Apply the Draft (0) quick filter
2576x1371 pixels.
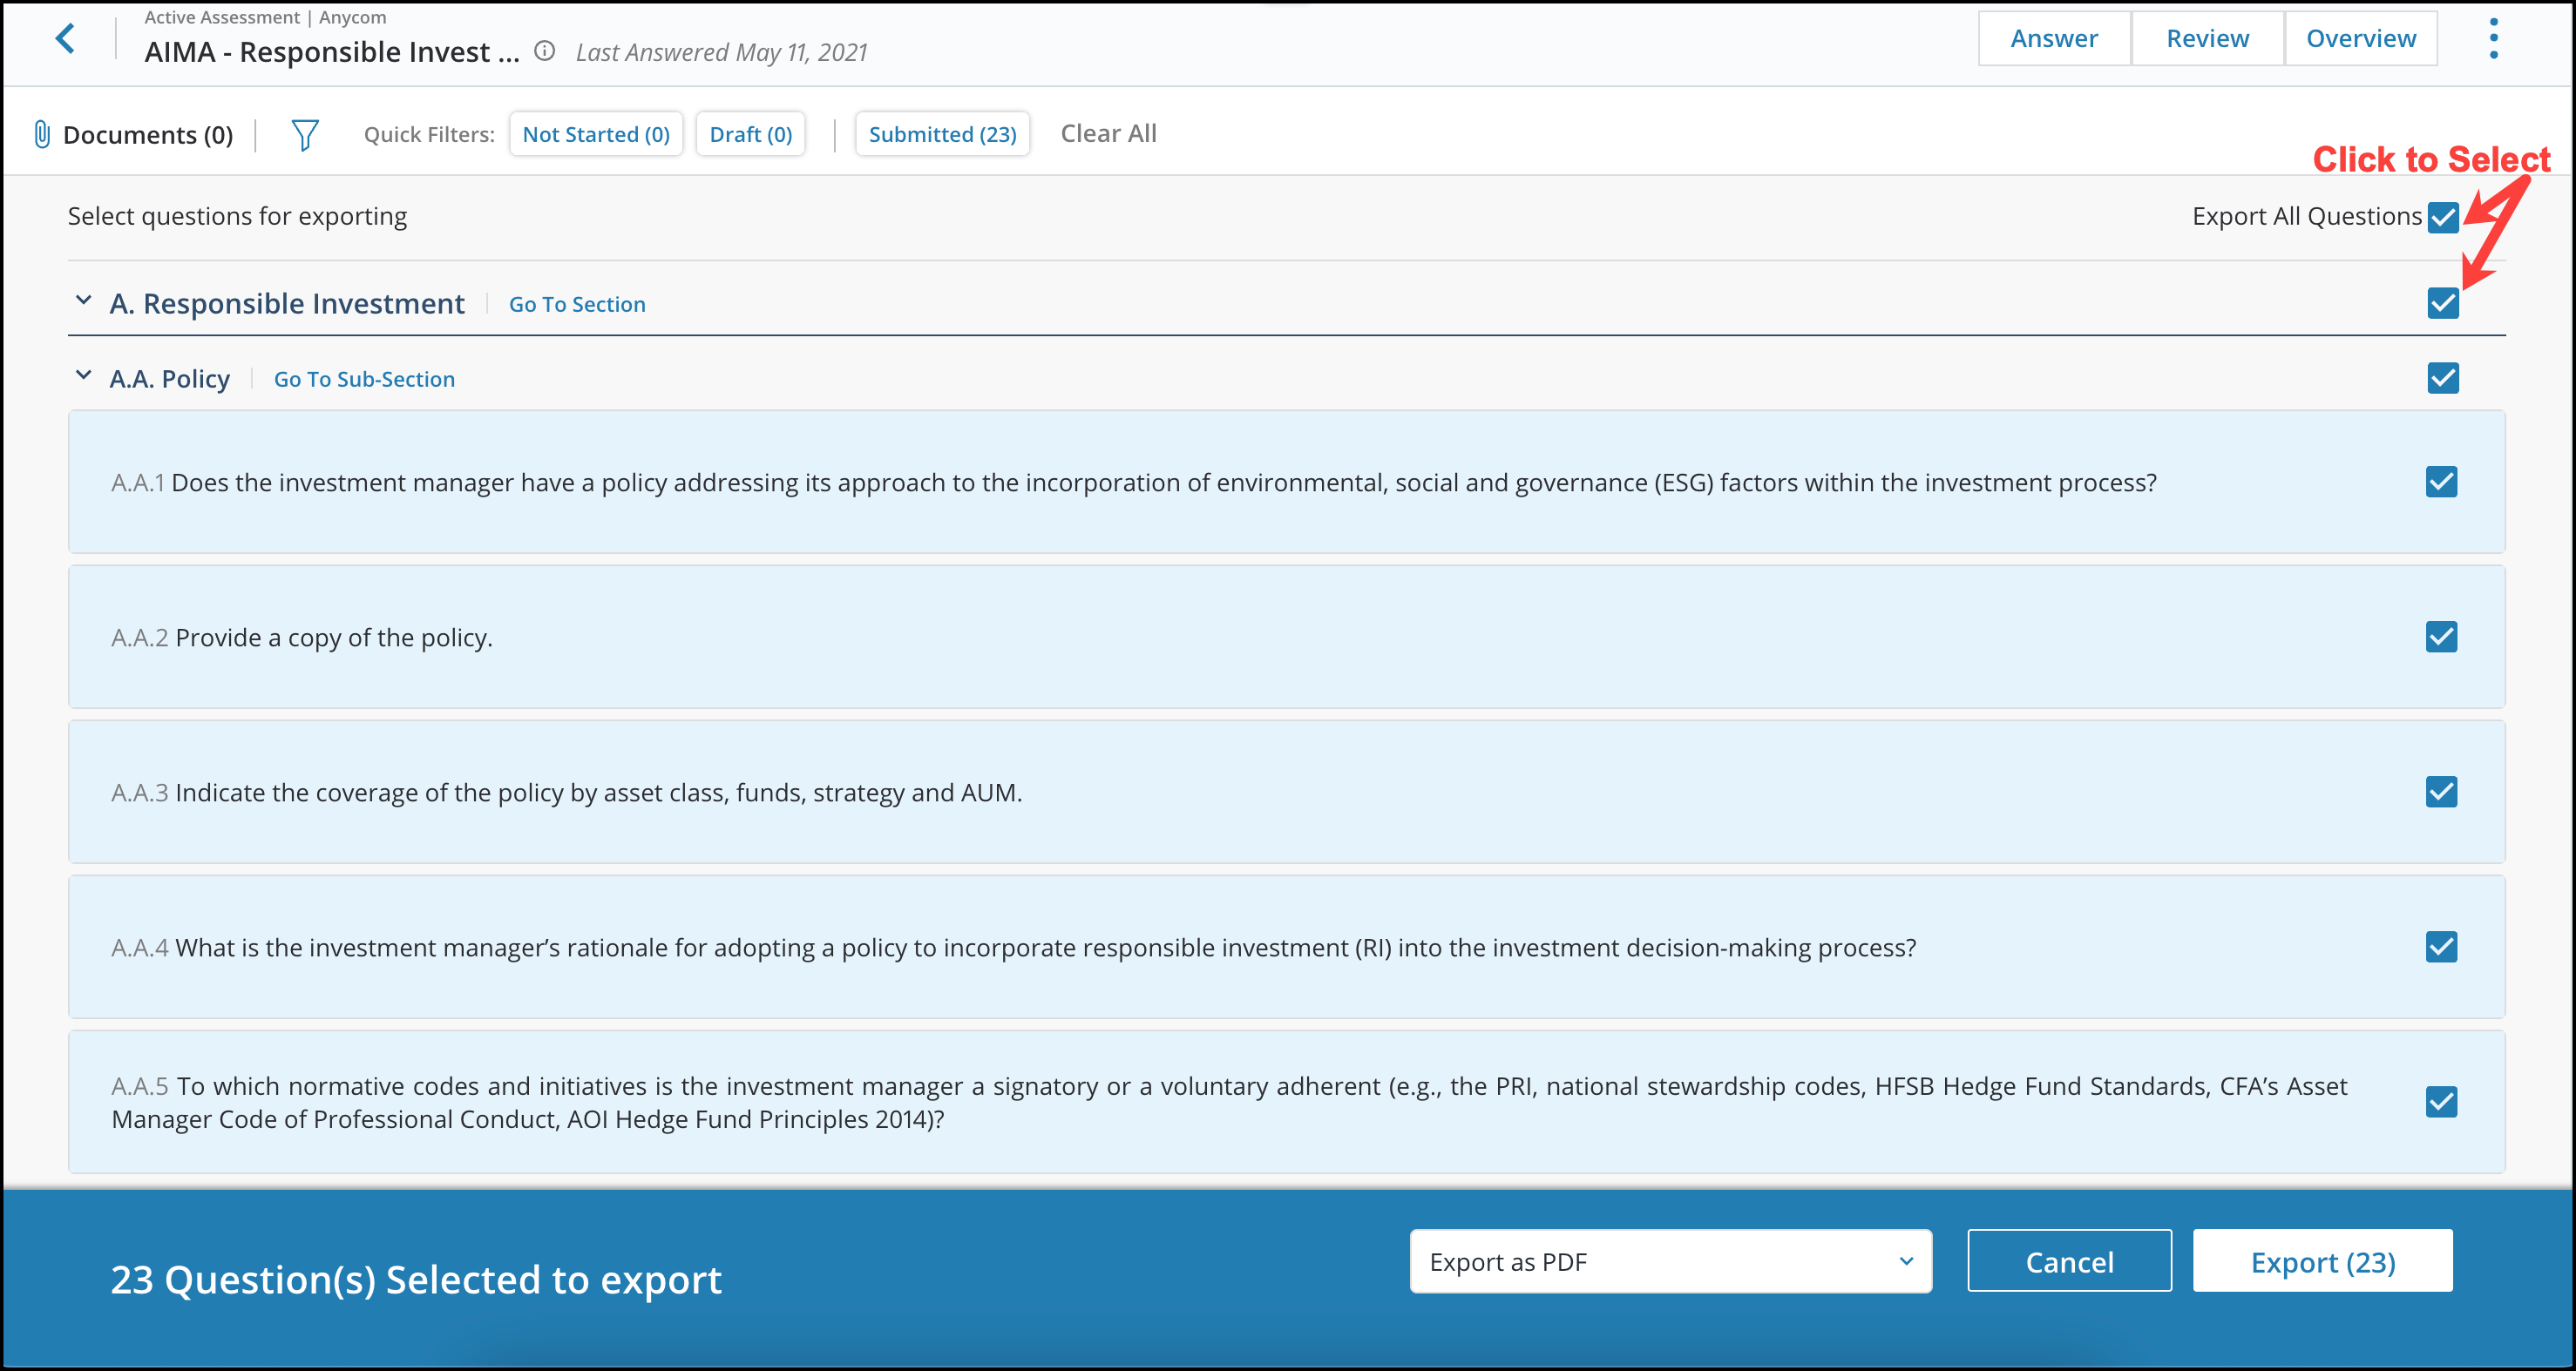click(750, 134)
